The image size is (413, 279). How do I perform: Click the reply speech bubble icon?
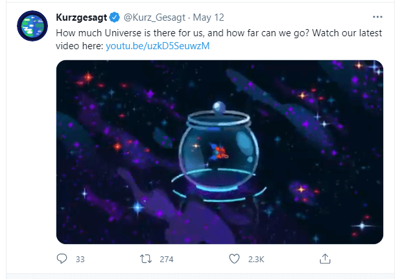[x=62, y=259]
